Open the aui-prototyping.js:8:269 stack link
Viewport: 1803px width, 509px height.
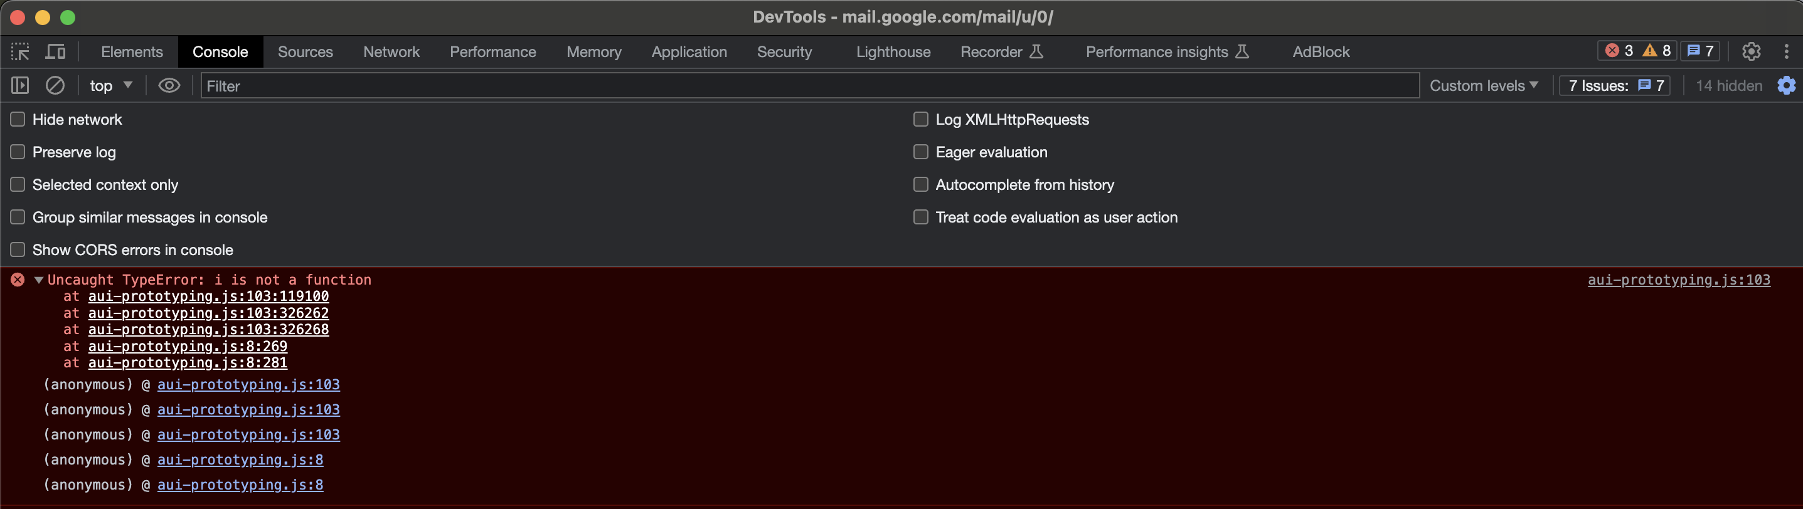[188, 346]
